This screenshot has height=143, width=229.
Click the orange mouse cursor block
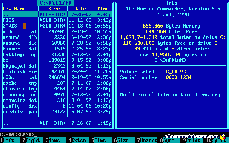(24, 26)
